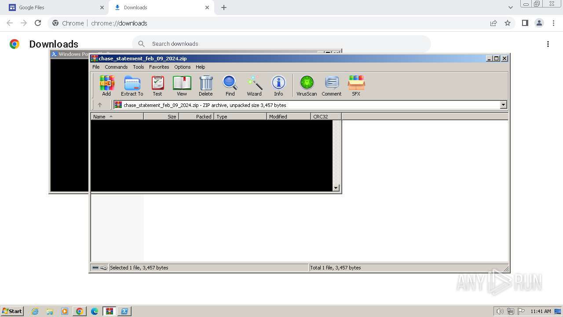Image resolution: width=563 pixels, height=317 pixels.
Task: Expand the archive path dropdown
Action: click(503, 105)
